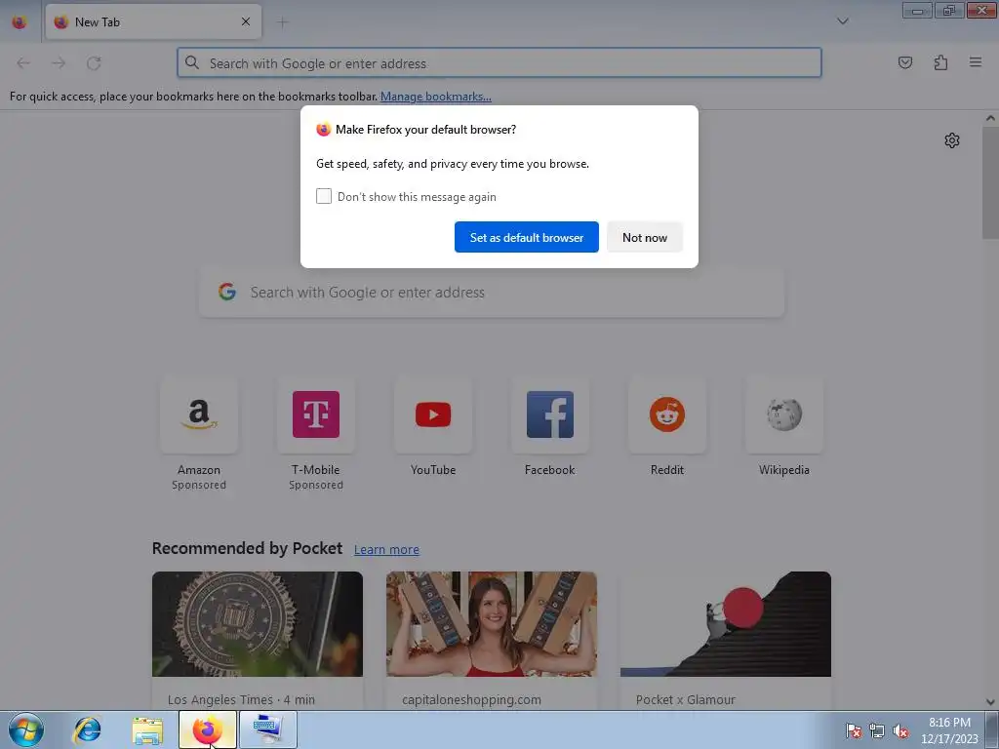Open the YouTube shortcut tile
The height and width of the screenshot is (749, 999).
(x=433, y=414)
